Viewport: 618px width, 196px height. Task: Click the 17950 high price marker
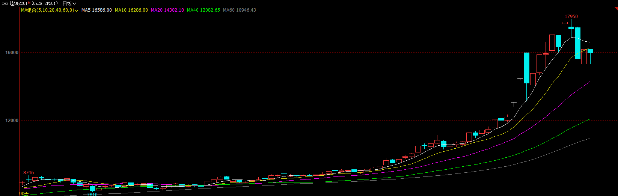(x=571, y=17)
